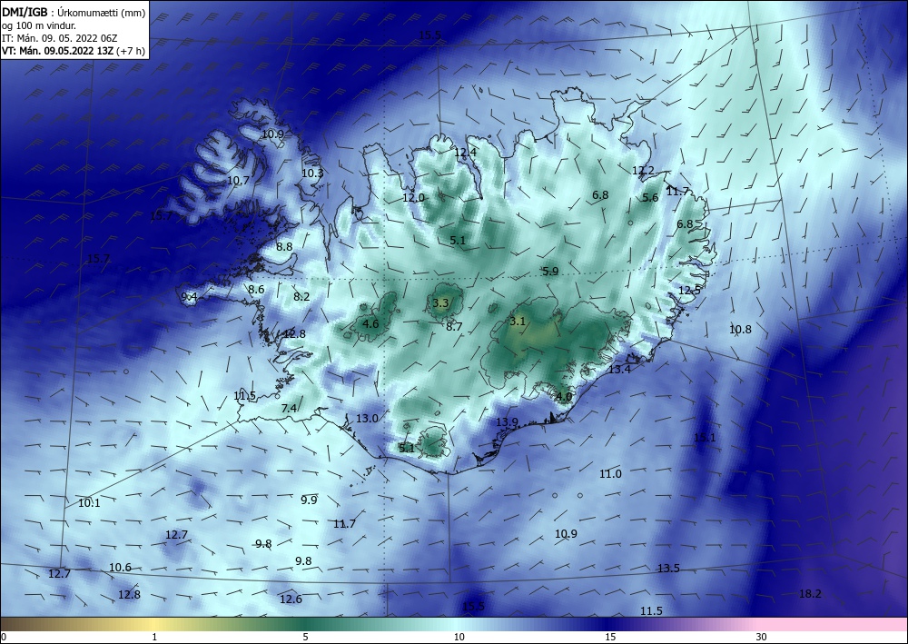Click the 13.9 value label

[x=507, y=422]
